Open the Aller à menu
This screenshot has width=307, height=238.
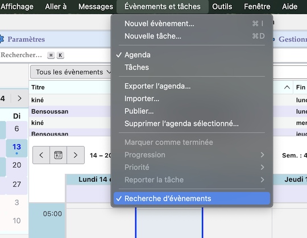pyautogui.click(x=56, y=7)
